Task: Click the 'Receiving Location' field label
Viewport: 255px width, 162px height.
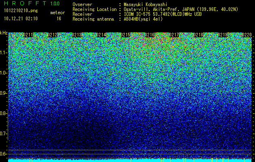Action: click(x=94, y=9)
